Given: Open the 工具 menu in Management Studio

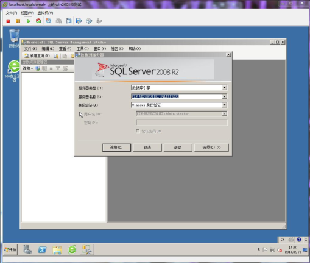Looking at the screenshot, I should pyautogui.click(x=82, y=49).
